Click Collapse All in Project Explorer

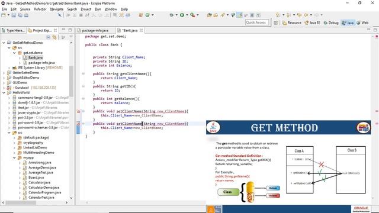[49, 37]
